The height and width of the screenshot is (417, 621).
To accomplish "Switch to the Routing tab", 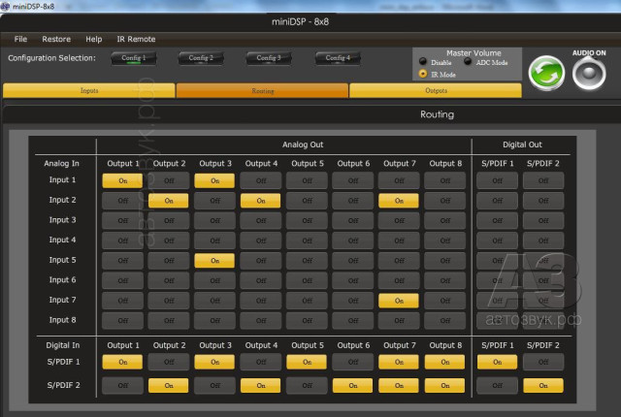I will click(263, 90).
